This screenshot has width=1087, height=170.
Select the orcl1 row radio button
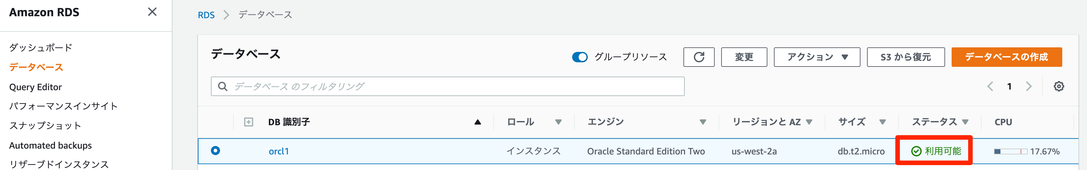[215, 151]
